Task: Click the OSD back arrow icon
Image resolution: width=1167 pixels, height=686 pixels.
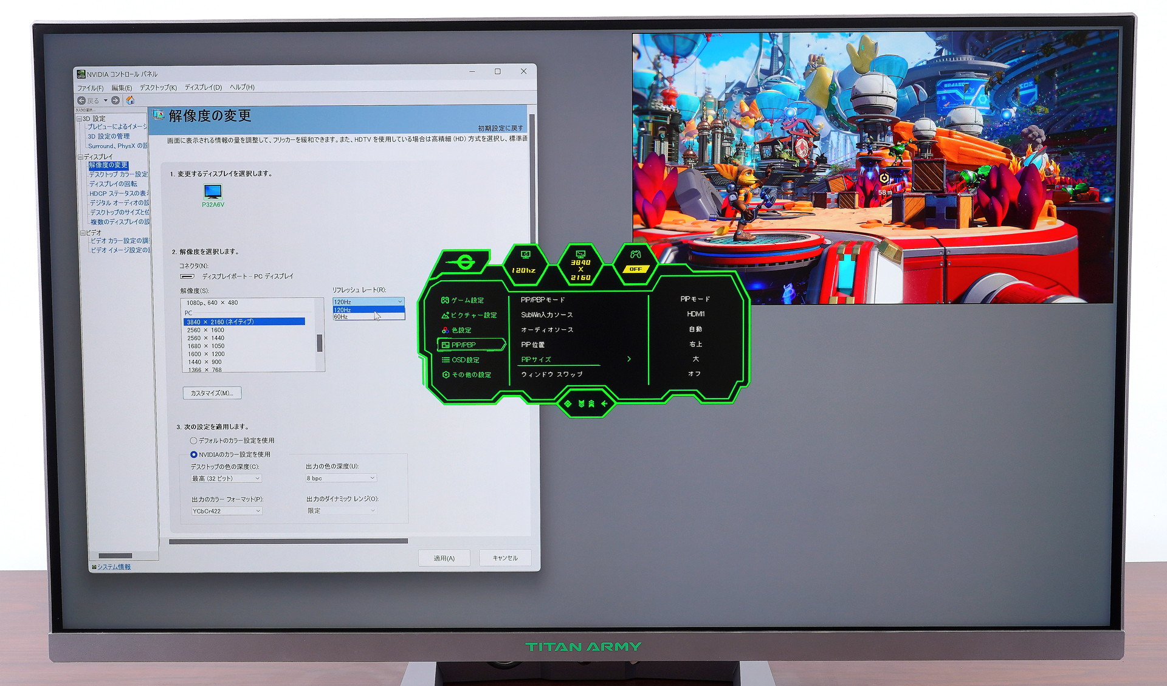Action: 605,403
